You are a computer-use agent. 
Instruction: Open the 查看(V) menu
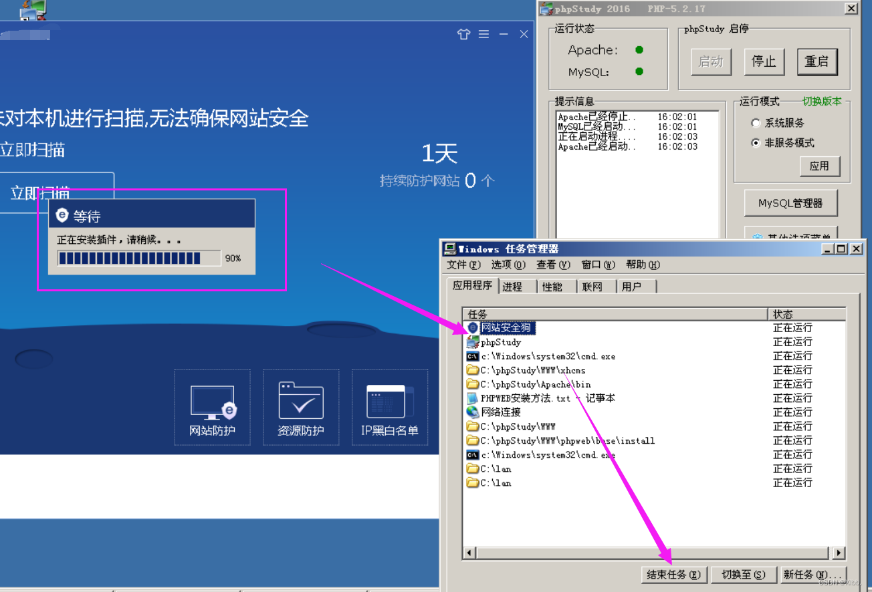[553, 265]
